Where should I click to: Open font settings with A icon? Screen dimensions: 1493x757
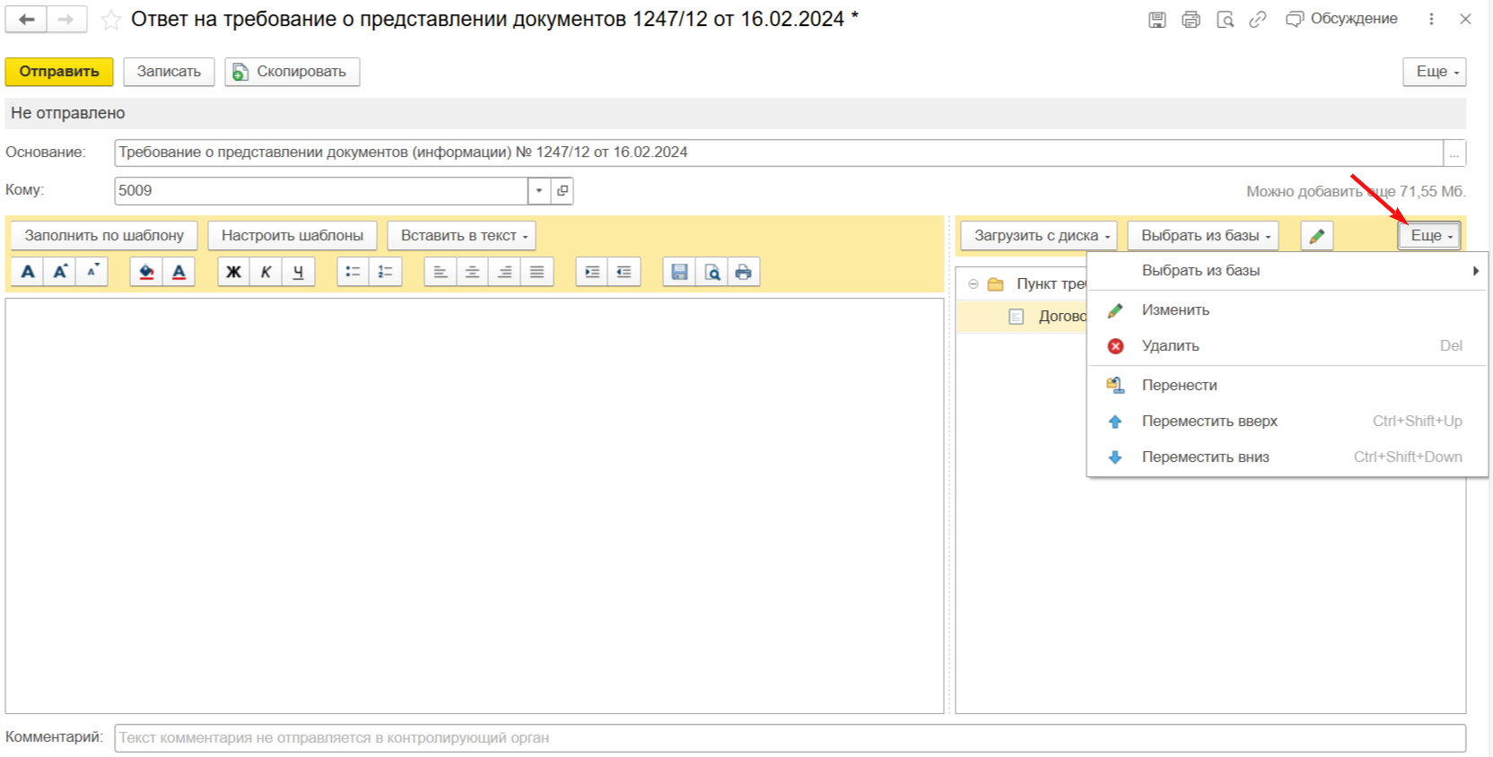tap(28, 271)
